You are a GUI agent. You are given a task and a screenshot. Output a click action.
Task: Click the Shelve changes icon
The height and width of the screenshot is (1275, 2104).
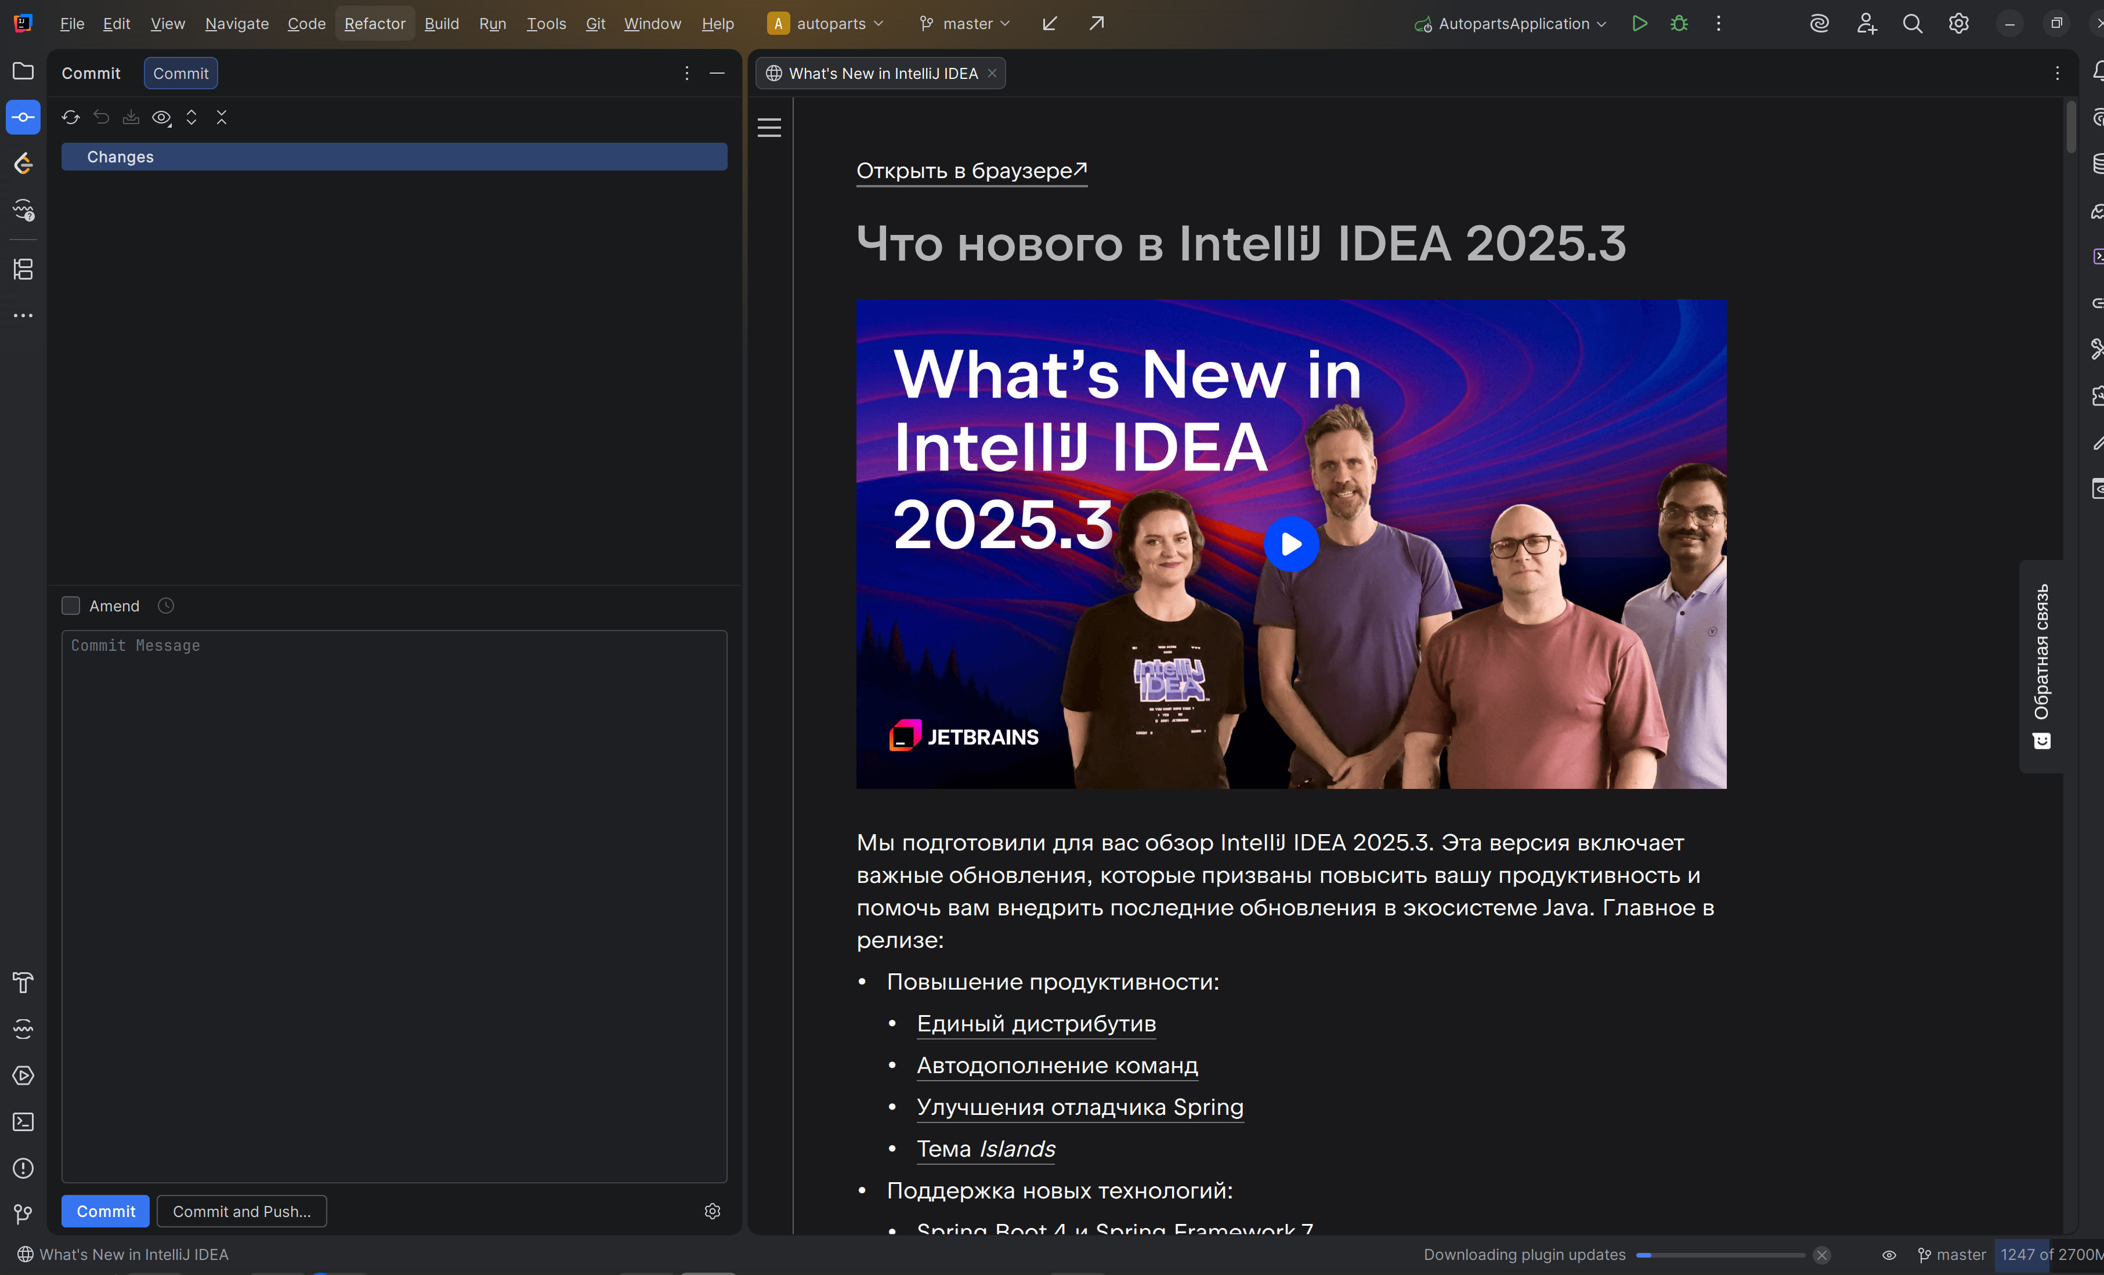(x=131, y=117)
